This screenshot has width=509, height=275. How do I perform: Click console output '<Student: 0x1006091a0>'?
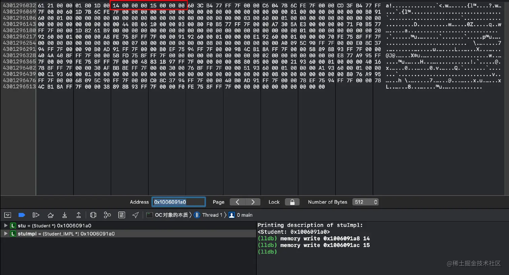click(294, 232)
